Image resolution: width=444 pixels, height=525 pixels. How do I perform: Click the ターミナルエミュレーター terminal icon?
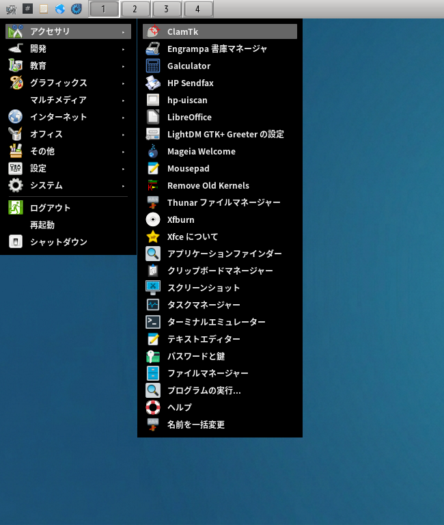153,322
